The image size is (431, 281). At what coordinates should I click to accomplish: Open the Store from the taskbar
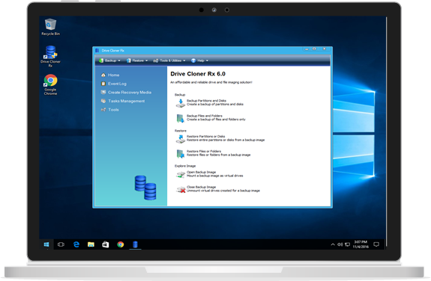[106, 244]
